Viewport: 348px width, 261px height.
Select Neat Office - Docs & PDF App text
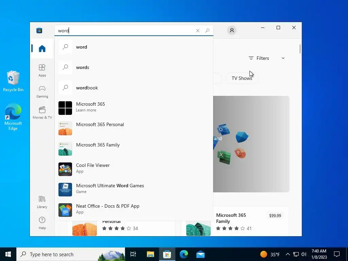point(108,206)
